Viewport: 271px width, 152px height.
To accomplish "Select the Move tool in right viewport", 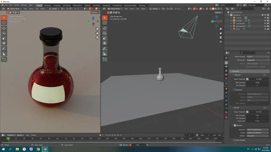I will (104, 28).
